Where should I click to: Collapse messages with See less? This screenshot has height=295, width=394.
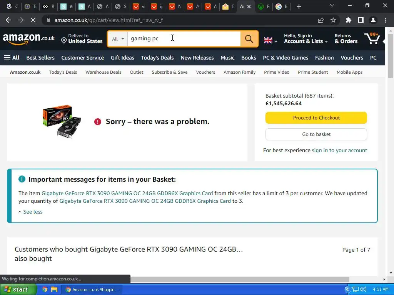click(31, 212)
